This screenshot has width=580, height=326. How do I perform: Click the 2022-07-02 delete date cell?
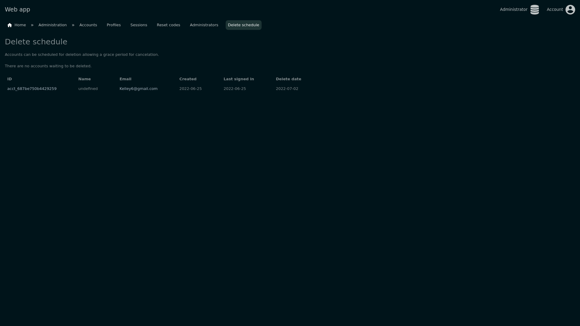pos(287,89)
